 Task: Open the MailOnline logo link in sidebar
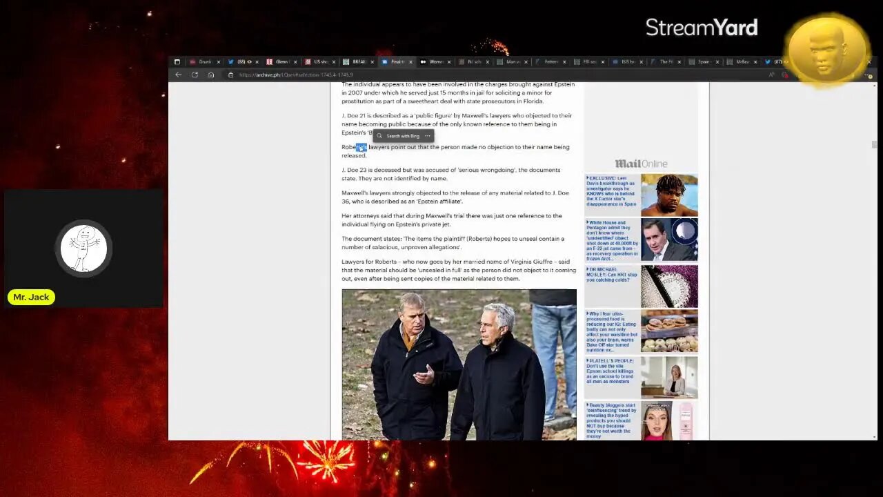pyautogui.click(x=641, y=164)
